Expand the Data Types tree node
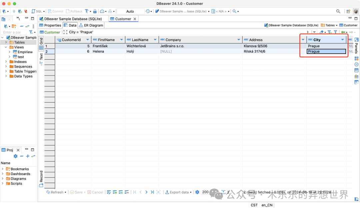The image size is (360, 209). coord(6,76)
